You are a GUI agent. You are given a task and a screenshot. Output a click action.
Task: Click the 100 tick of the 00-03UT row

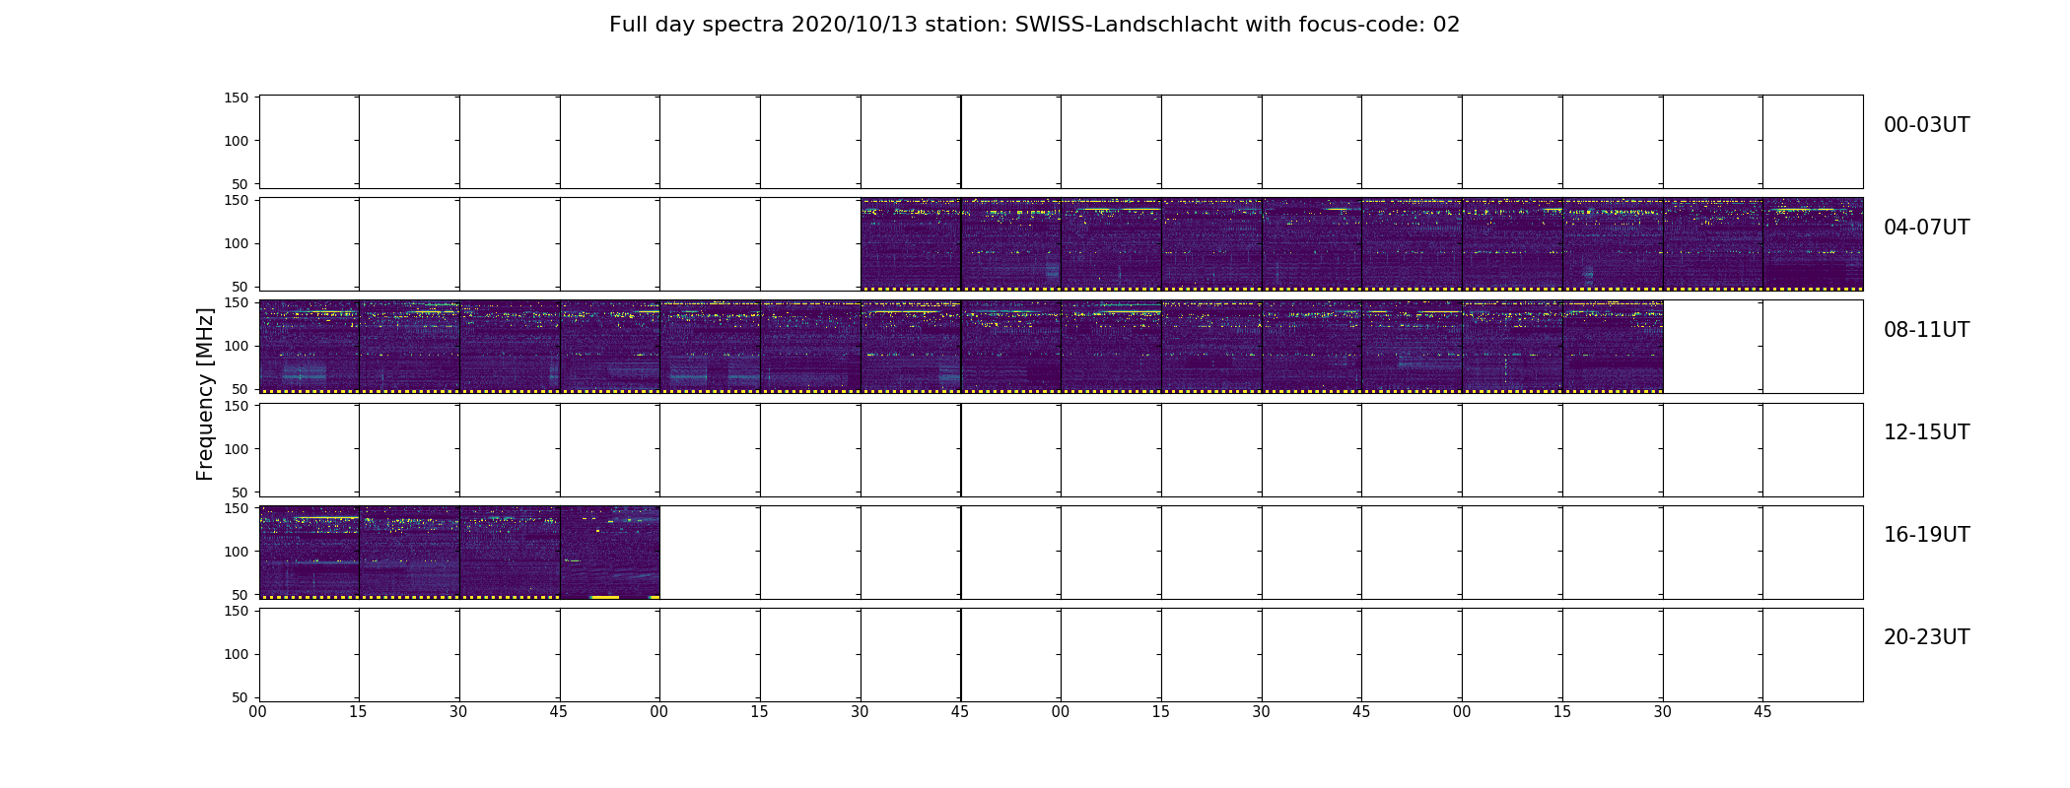click(x=237, y=141)
